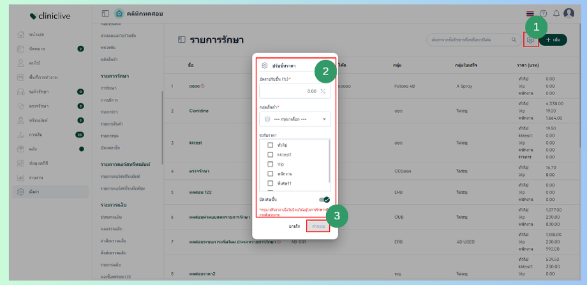Open รายการชุด submenu item
The height and width of the screenshot is (285, 587).
pyautogui.click(x=110, y=136)
